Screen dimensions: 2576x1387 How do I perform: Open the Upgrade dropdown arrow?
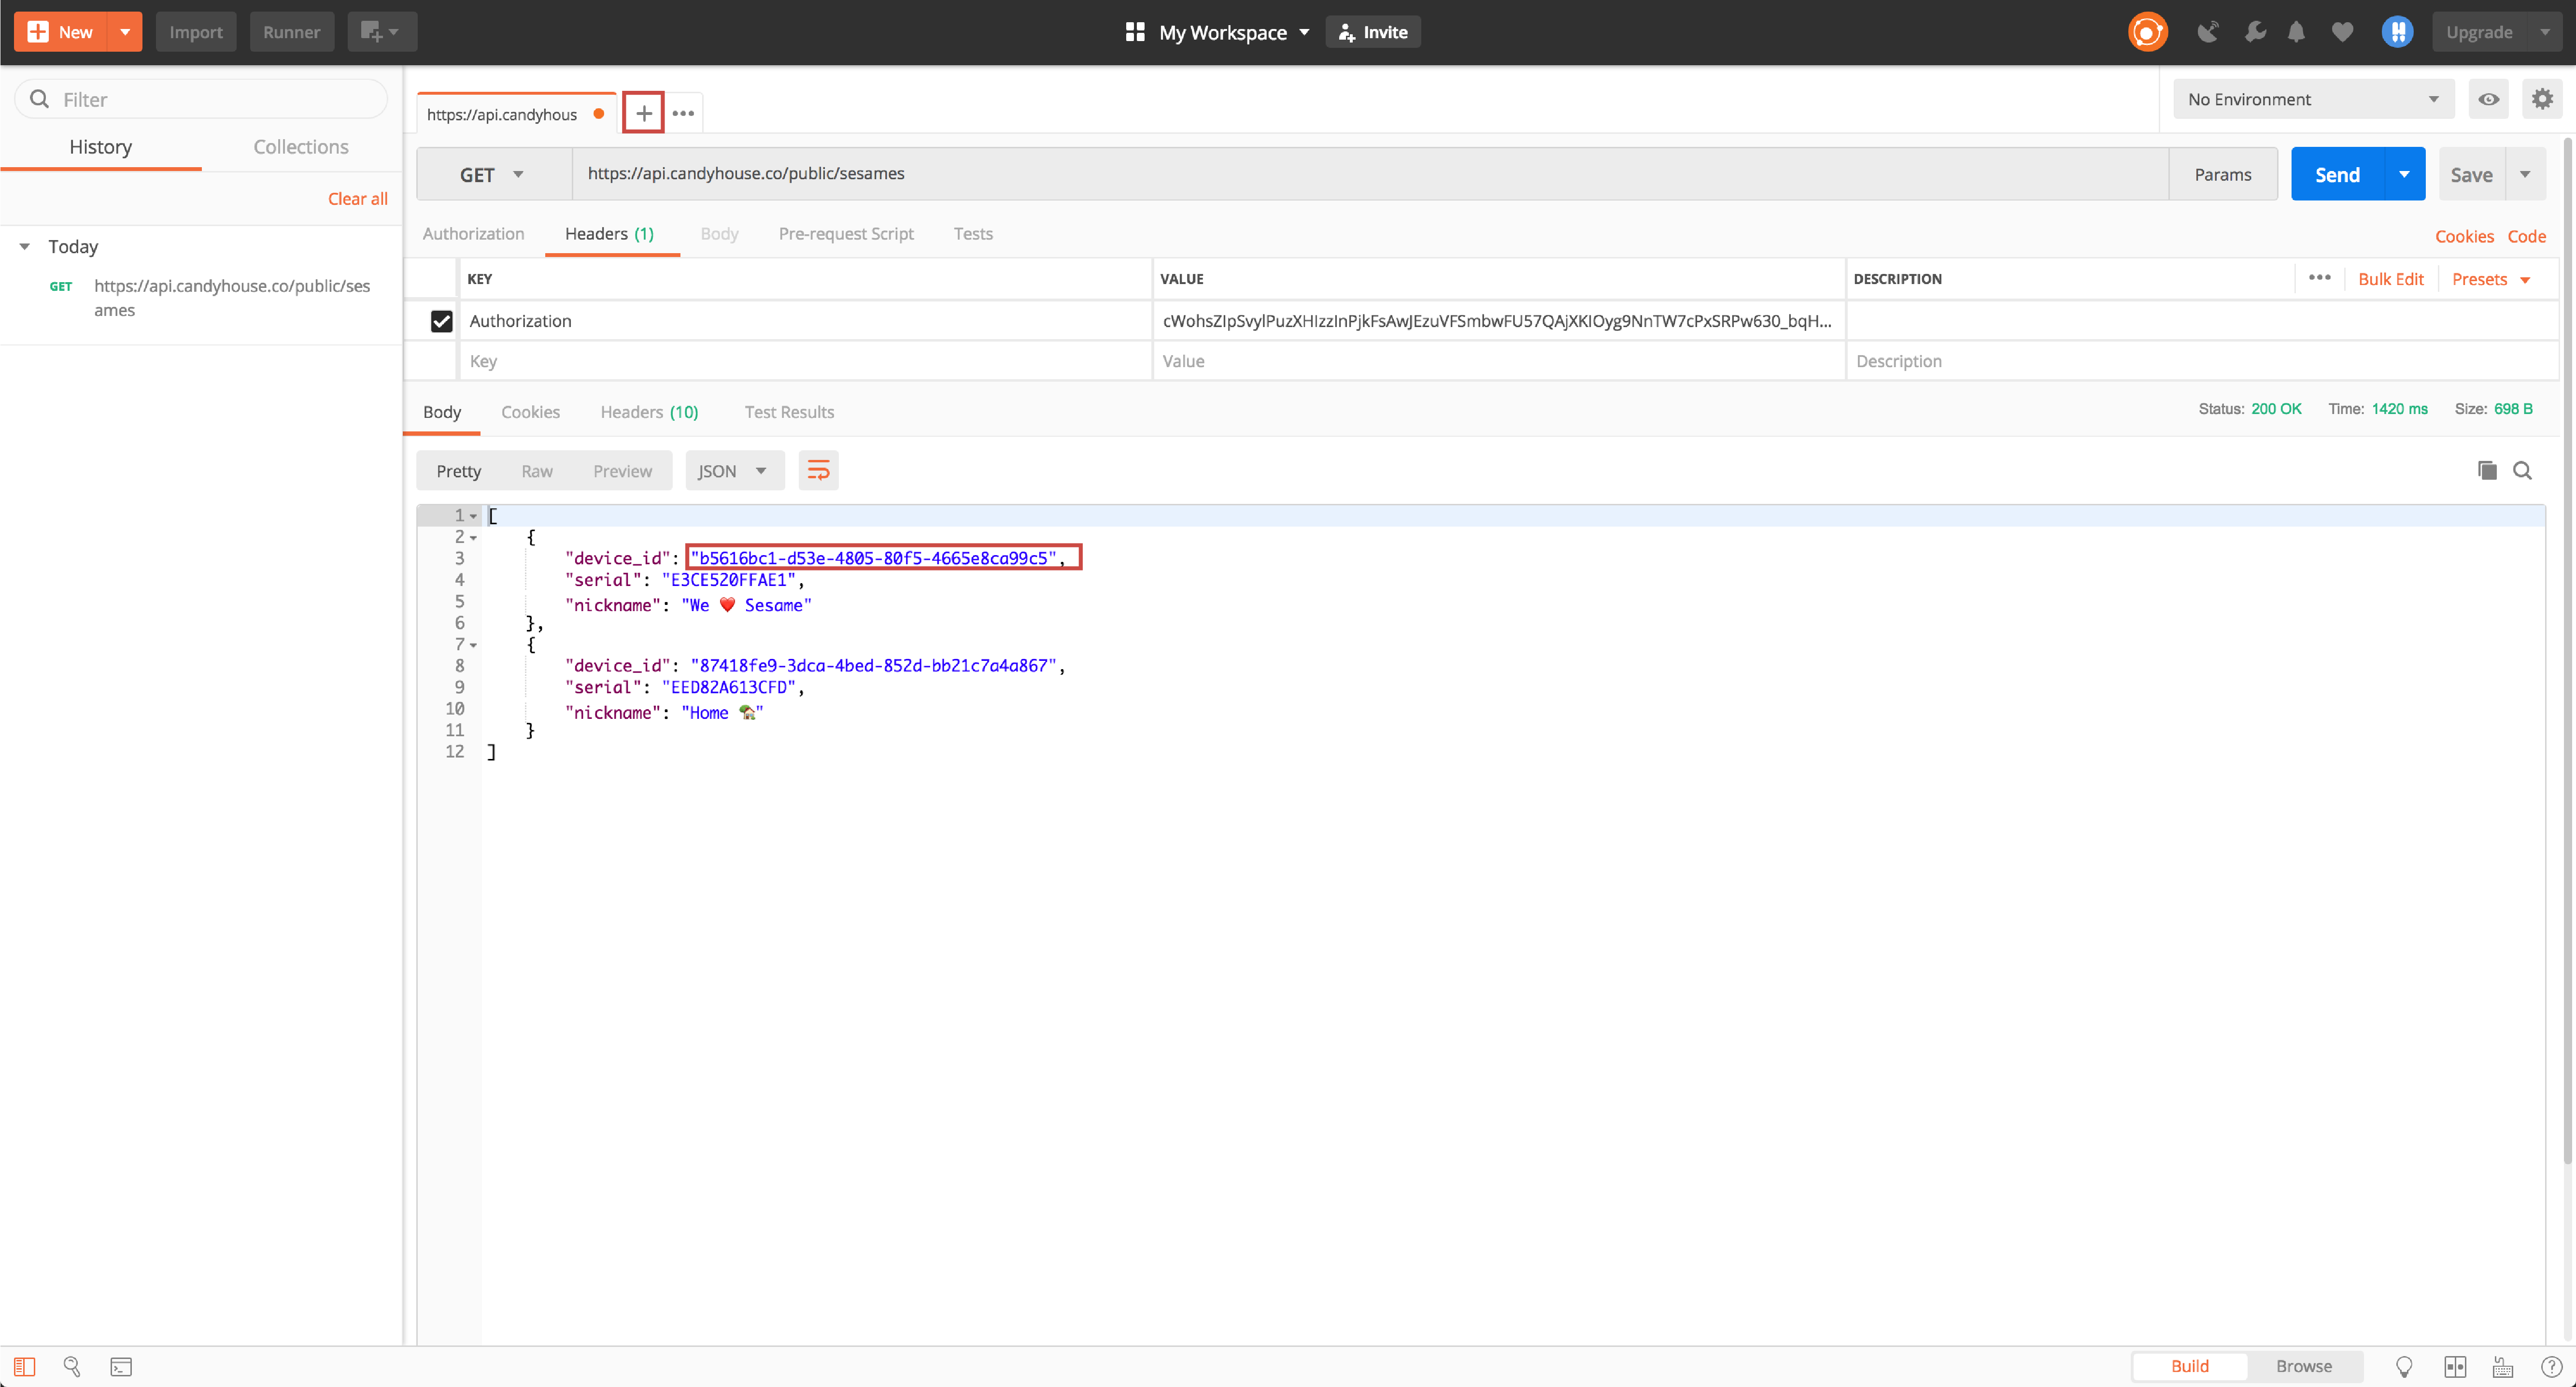click(x=2544, y=32)
